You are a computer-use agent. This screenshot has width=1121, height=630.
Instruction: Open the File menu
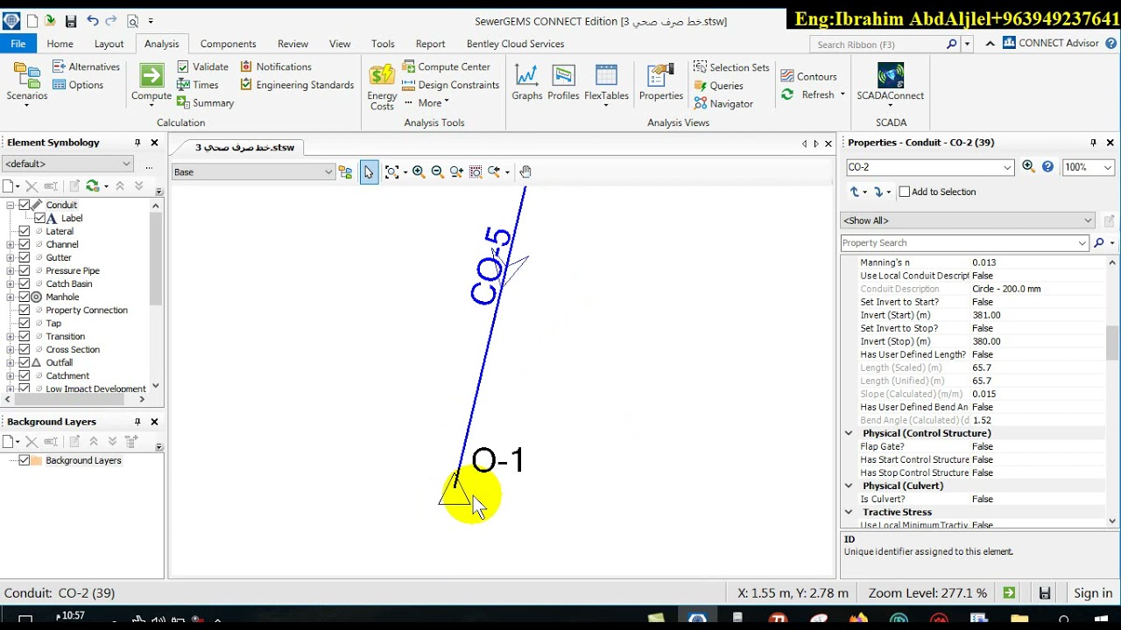[x=18, y=44]
